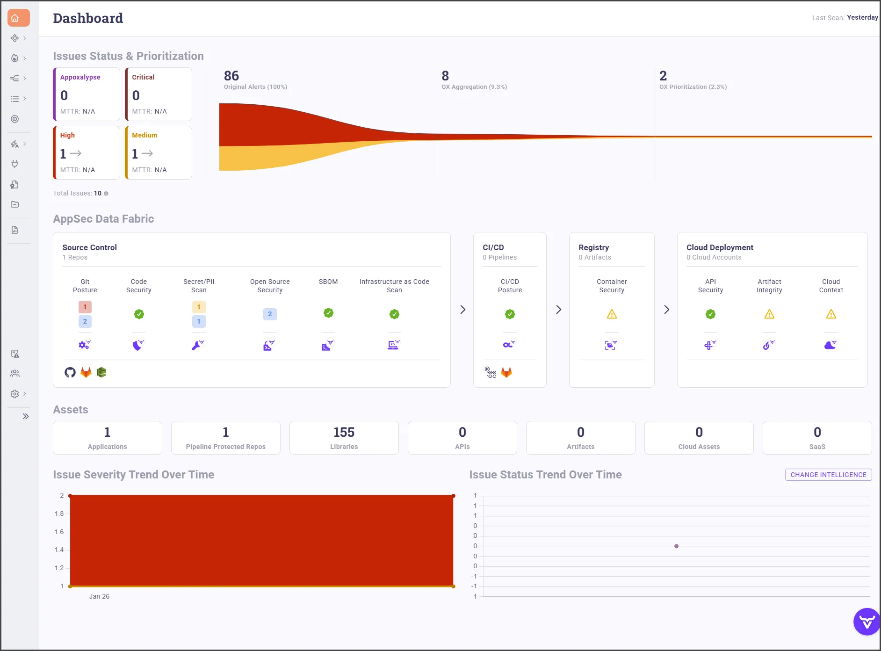Open the High issues card

(x=87, y=152)
